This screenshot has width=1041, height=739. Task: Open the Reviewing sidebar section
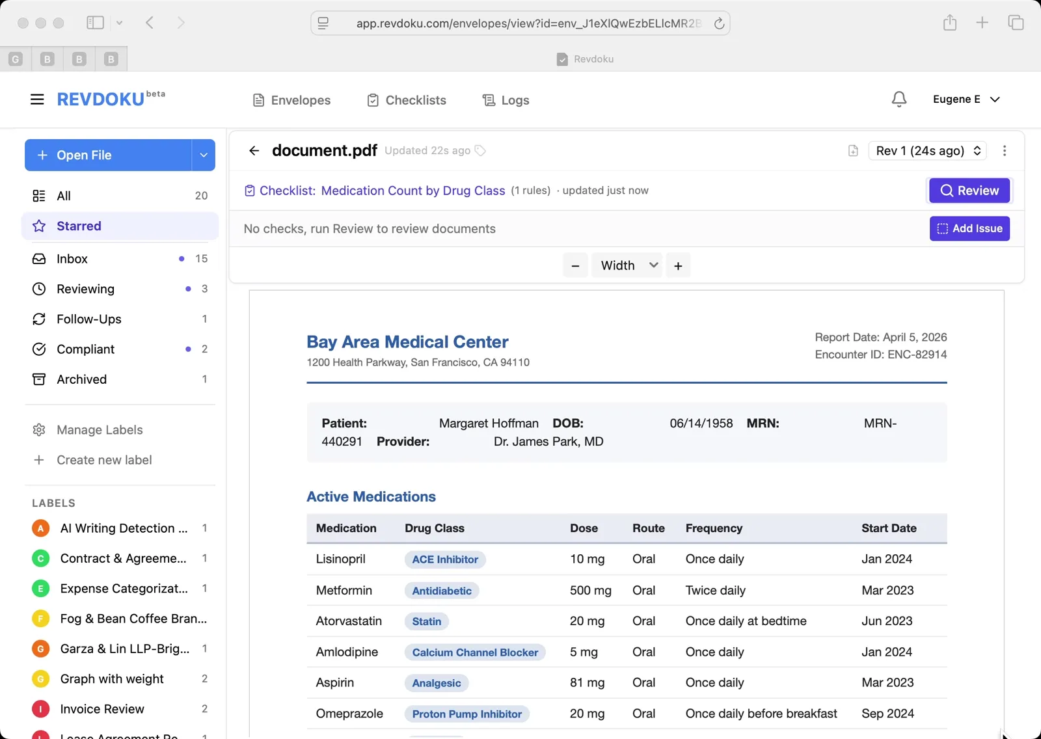(85, 289)
